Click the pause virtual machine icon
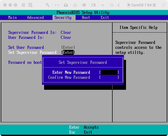Image resolution: width=168 pixels, height=136 pixels. [23, 5]
